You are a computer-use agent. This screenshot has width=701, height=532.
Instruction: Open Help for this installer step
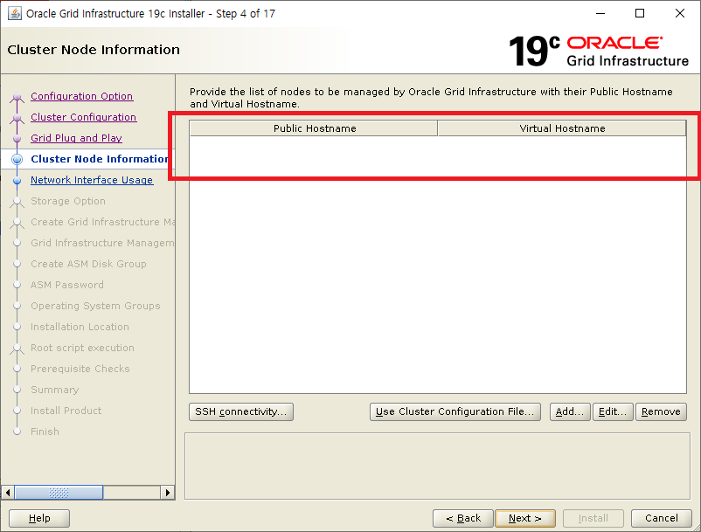click(x=39, y=518)
